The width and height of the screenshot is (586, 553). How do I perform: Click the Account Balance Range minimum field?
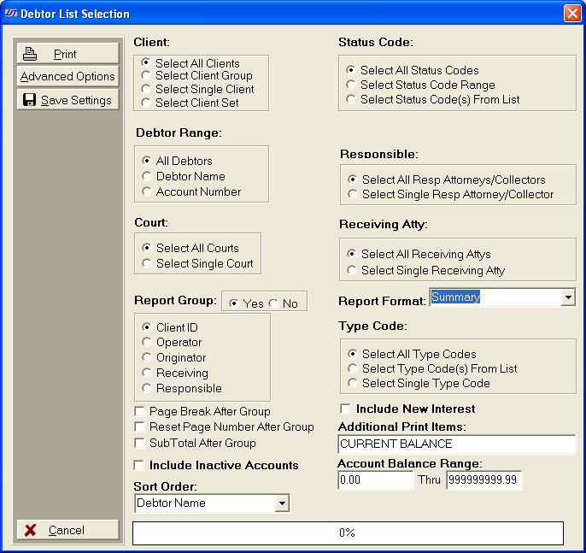pyautogui.click(x=375, y=480)
